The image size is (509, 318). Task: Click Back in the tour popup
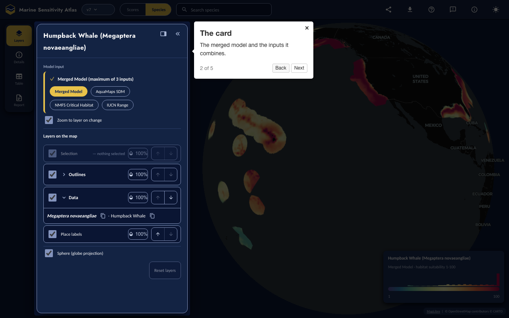tap(281, 68)
